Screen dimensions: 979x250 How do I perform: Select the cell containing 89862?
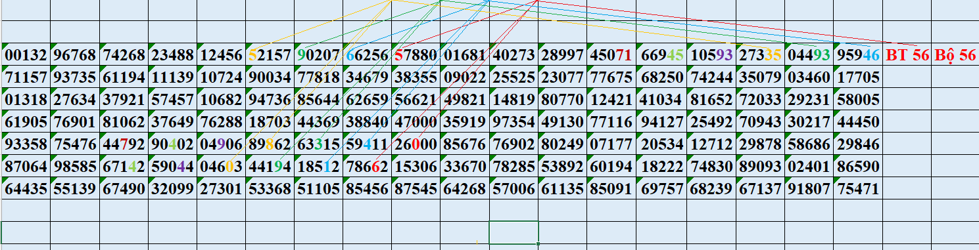[270, 144]
